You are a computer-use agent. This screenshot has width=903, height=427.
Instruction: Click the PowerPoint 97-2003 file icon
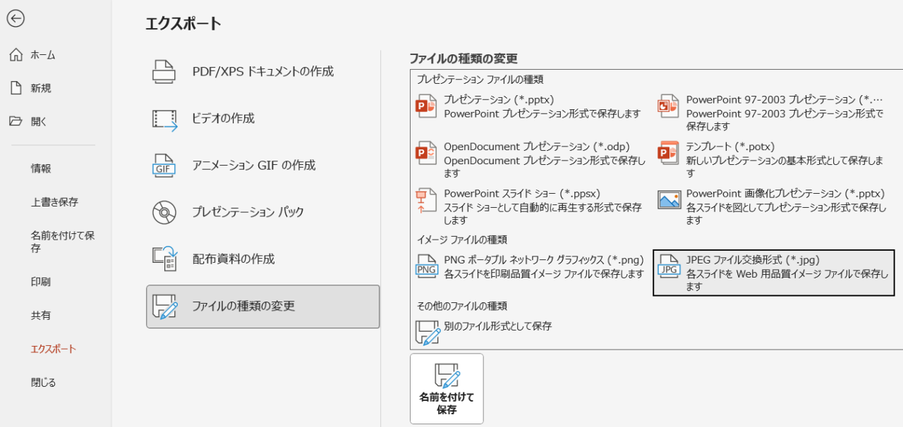[x=669, y=106]
